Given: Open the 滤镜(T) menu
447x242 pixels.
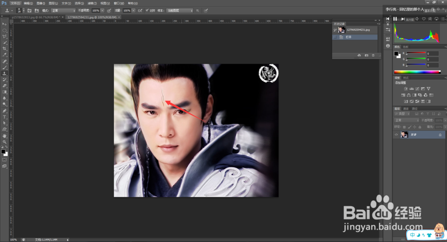Looking at the screenshot, I should pyautogui.click(x=92, y=3).
